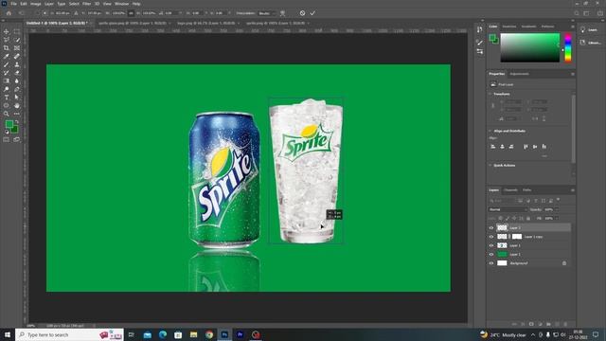The width and height of the screenshot is (606, 341).
Task: Collapse the Transform section in Properties
Action: click(490, 94)
